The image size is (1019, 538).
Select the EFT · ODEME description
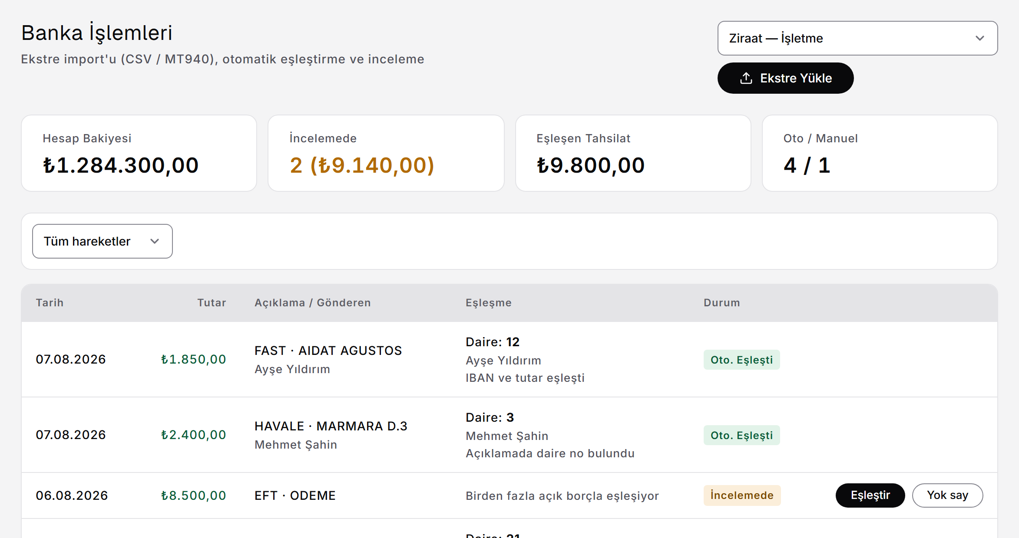[x=295, y=495]
